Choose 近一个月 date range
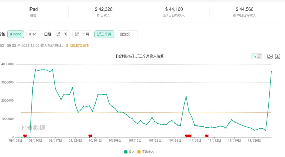 point(82,34)
